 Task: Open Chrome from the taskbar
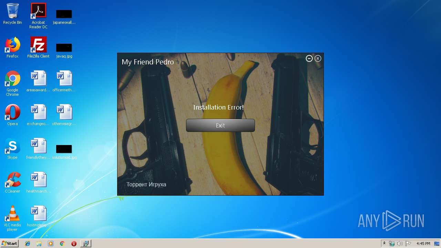[x=62, y=244]
